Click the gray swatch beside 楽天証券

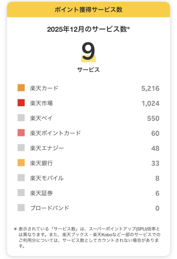(x=21, y=193)
